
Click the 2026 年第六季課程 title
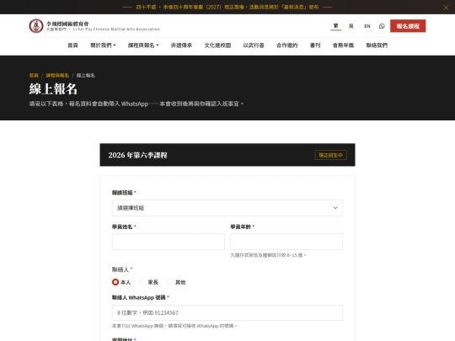coord(138,155)
